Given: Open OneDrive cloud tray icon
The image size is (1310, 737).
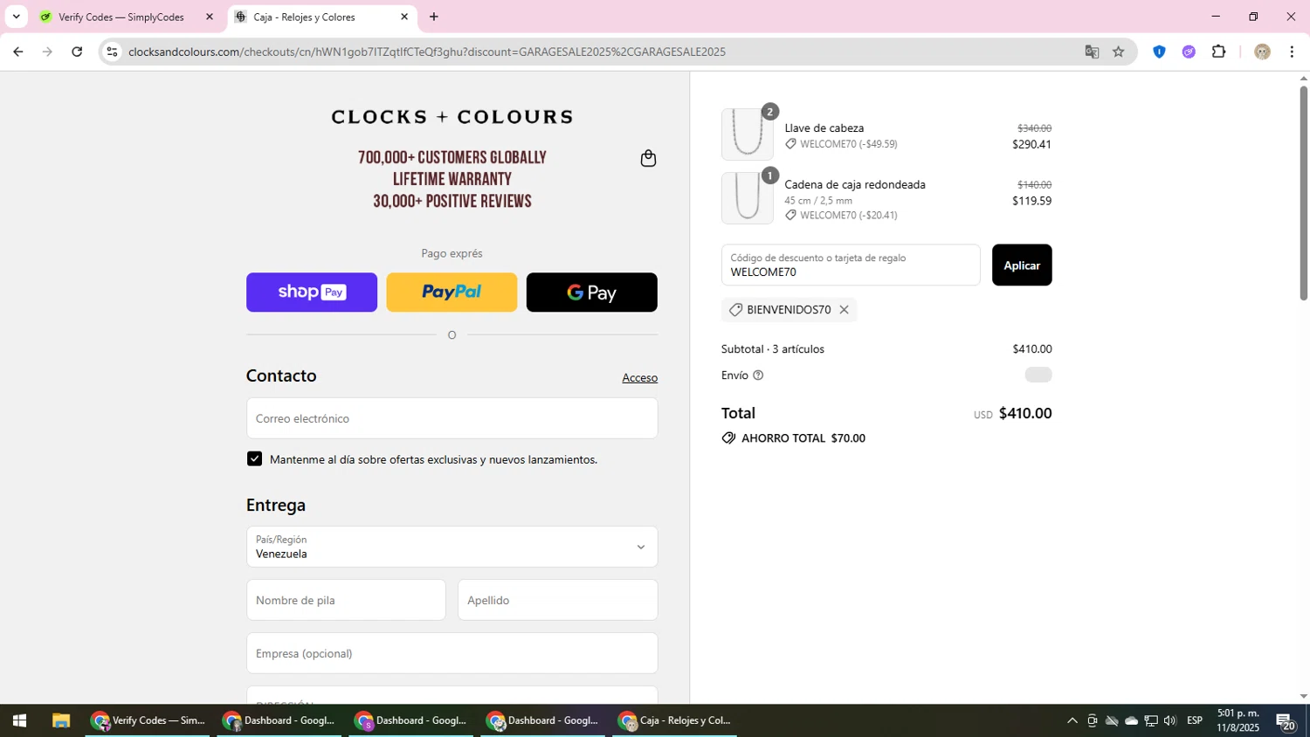Looking at the screenshot, I should pyautogui.click(x=1131, y=720).
